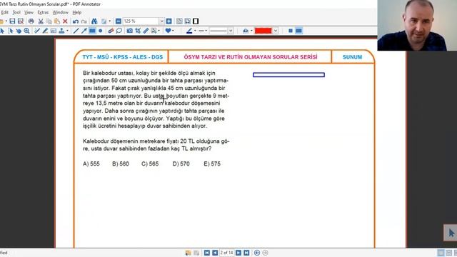The height and width of the screenshot is (257, 457).
Task: Select the Arrow drawing tool
Action: [84, 31]
